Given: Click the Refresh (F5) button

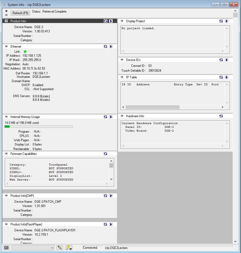Looking at the screenshot, I should click(x=20, y=13).
